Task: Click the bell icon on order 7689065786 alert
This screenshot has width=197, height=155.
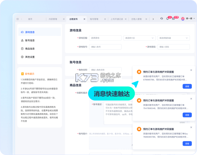Action: [x=139, y=129]
